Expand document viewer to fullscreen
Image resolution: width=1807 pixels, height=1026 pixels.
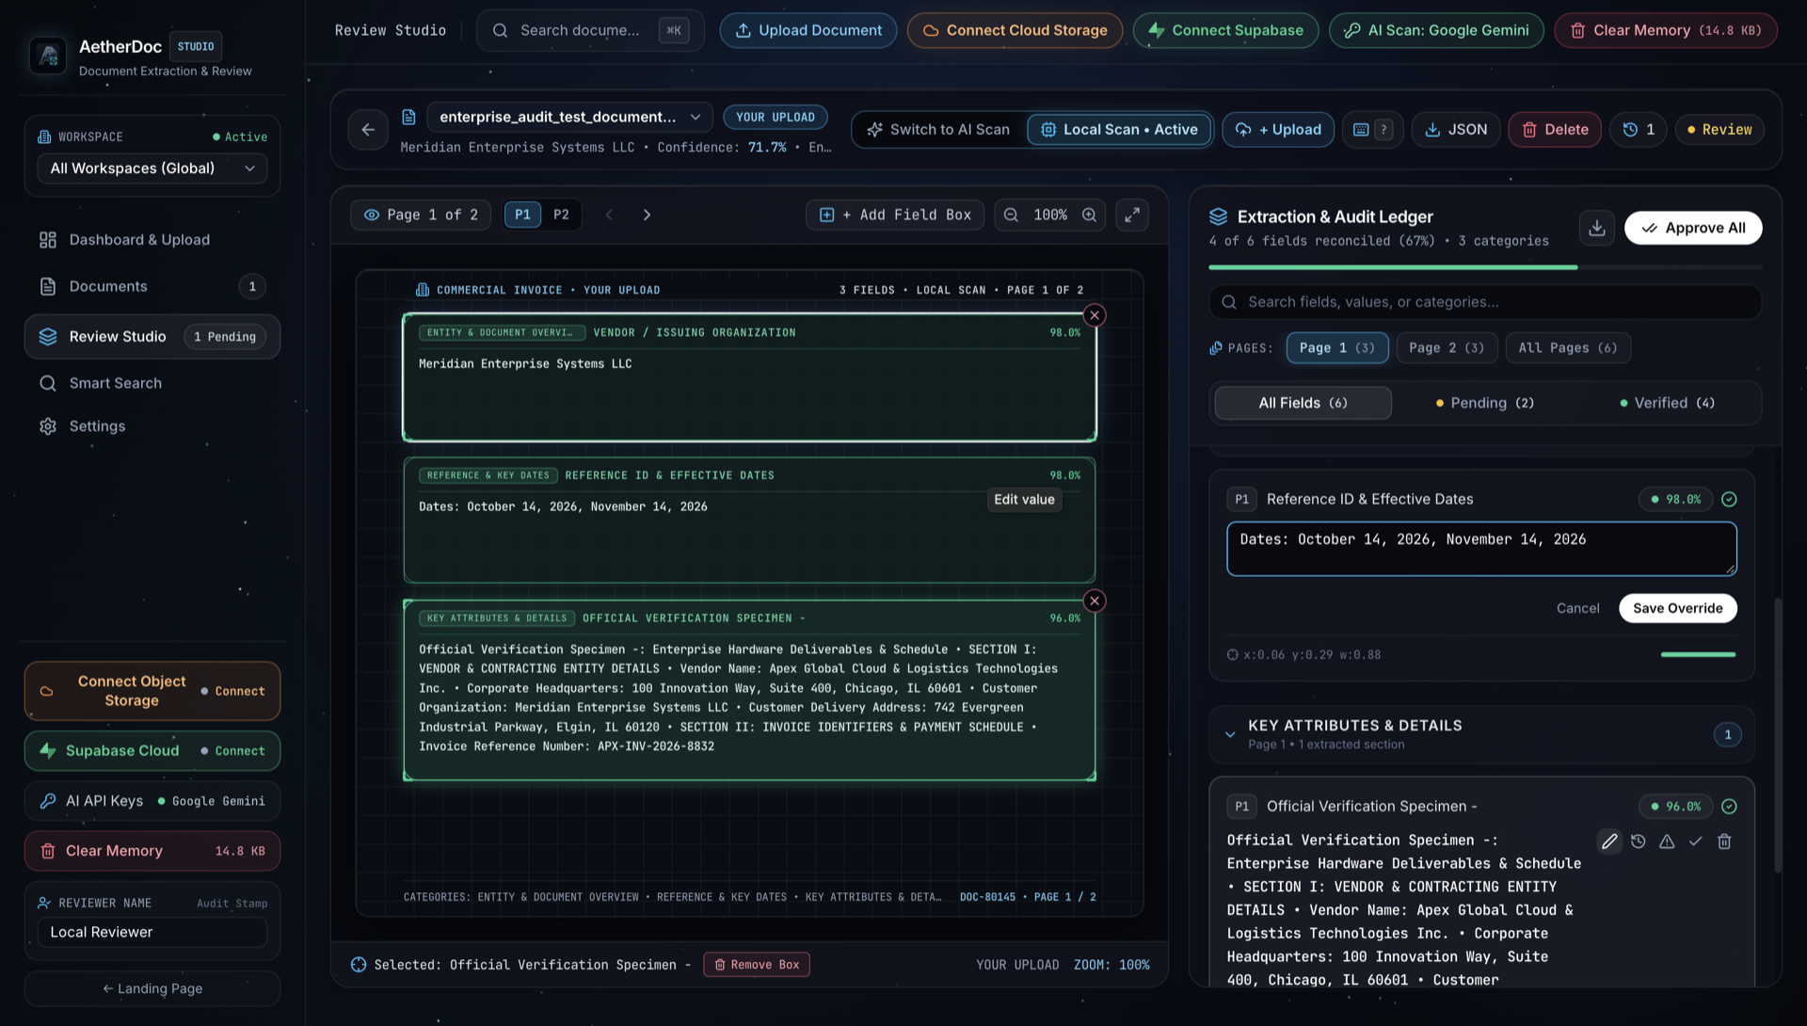pyautogui.click(x=1132, y=215)
